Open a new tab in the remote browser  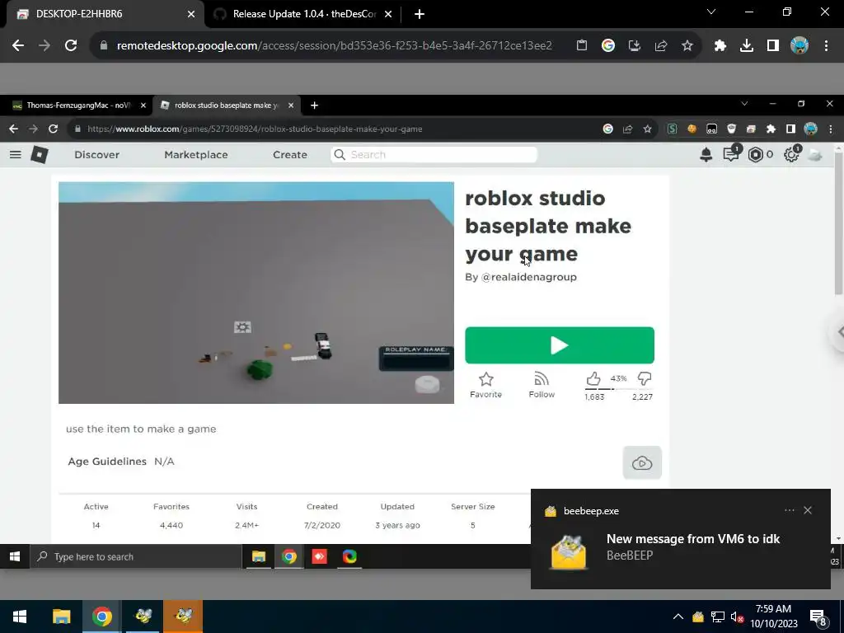click(x=314, y=105)
